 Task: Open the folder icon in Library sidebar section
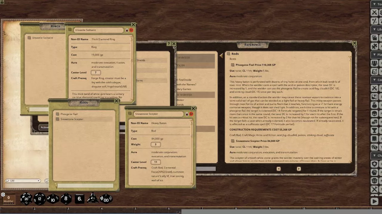pyautogui.click(x=374, y=38)
